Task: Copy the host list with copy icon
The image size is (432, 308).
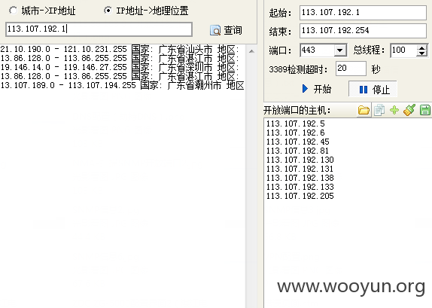Action: point(379,110)
